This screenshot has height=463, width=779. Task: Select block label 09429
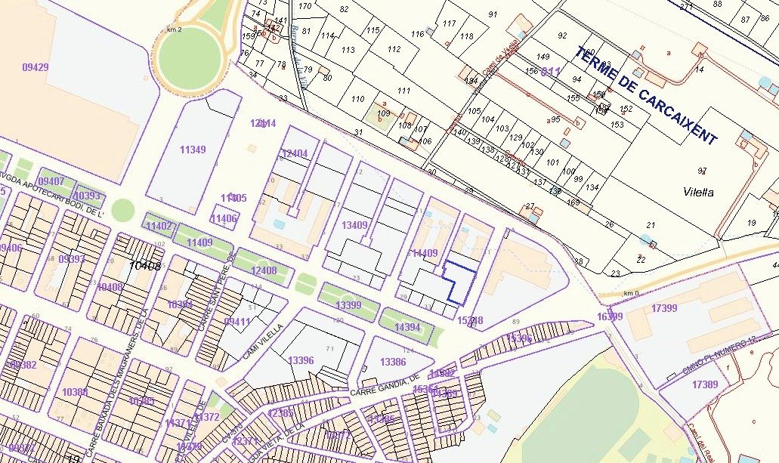[x=36, y=67]
